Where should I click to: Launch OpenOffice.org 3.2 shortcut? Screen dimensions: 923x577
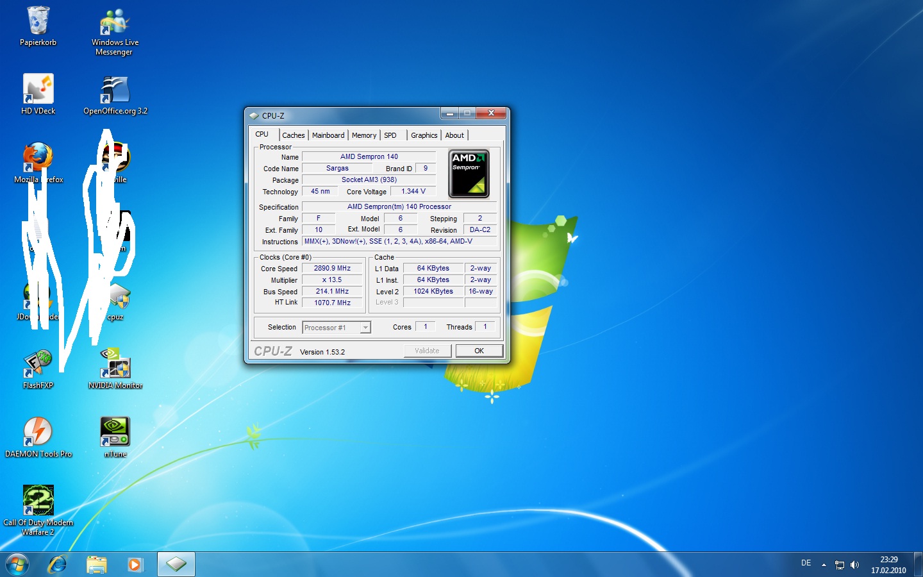click(x=115, y=94)
